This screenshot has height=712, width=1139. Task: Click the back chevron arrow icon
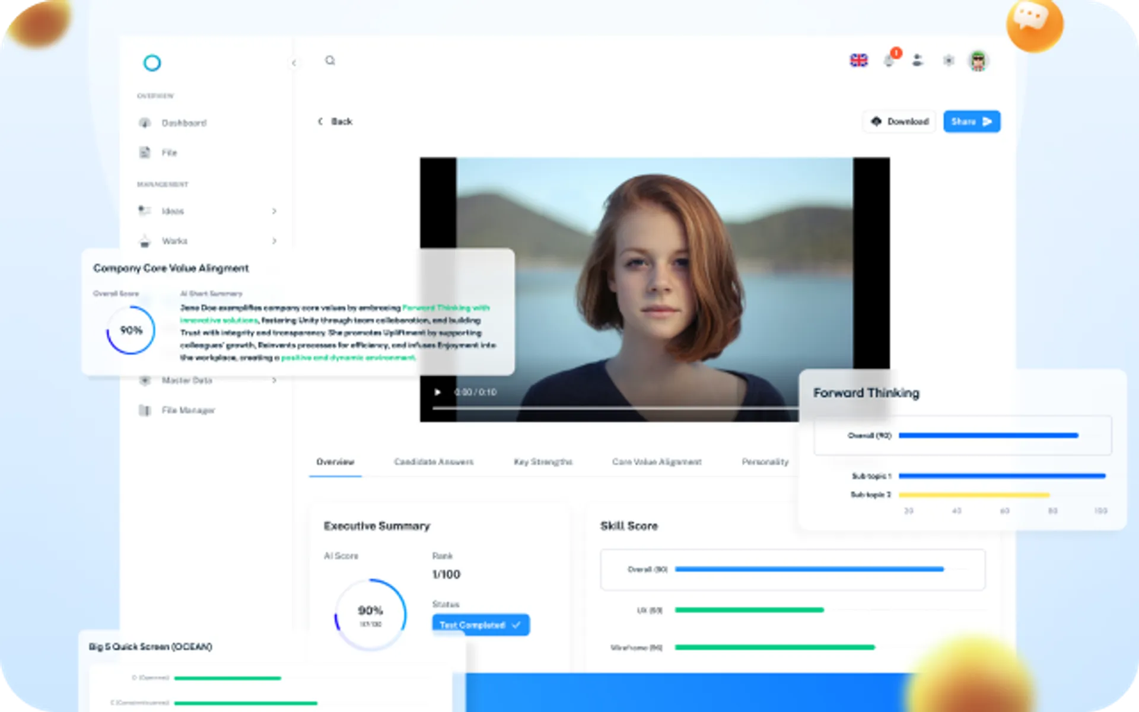tap(320, 122)
